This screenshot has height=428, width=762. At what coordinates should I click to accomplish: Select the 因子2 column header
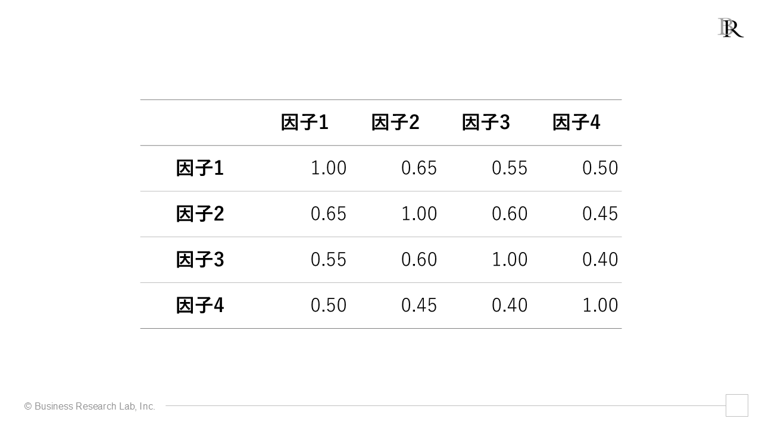click(x=395, y=122)
